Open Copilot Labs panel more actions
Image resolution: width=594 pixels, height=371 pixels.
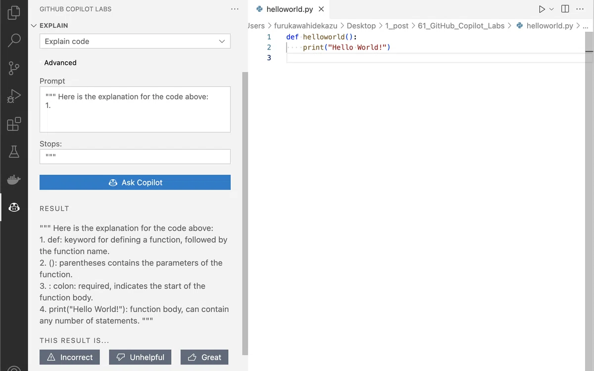(x=235, y=9)
